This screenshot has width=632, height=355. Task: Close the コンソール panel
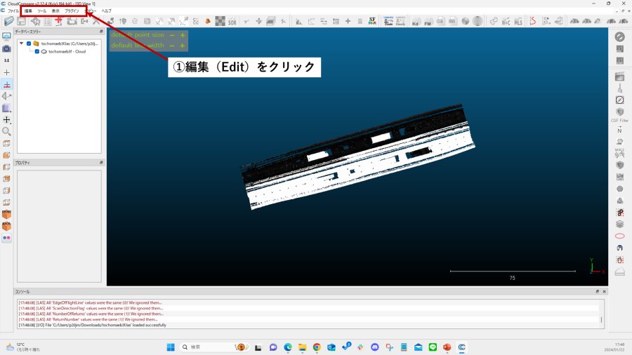[x=604, y=291]
